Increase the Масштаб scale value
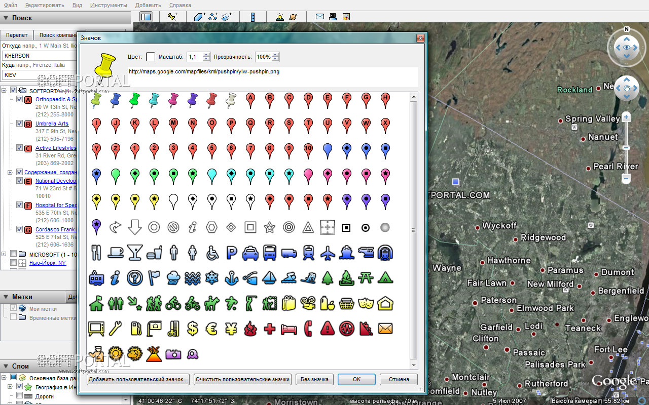The image size is (649, 405). coord(207,55)
